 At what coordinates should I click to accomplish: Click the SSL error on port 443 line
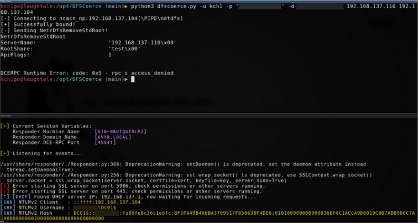(131, 191)
